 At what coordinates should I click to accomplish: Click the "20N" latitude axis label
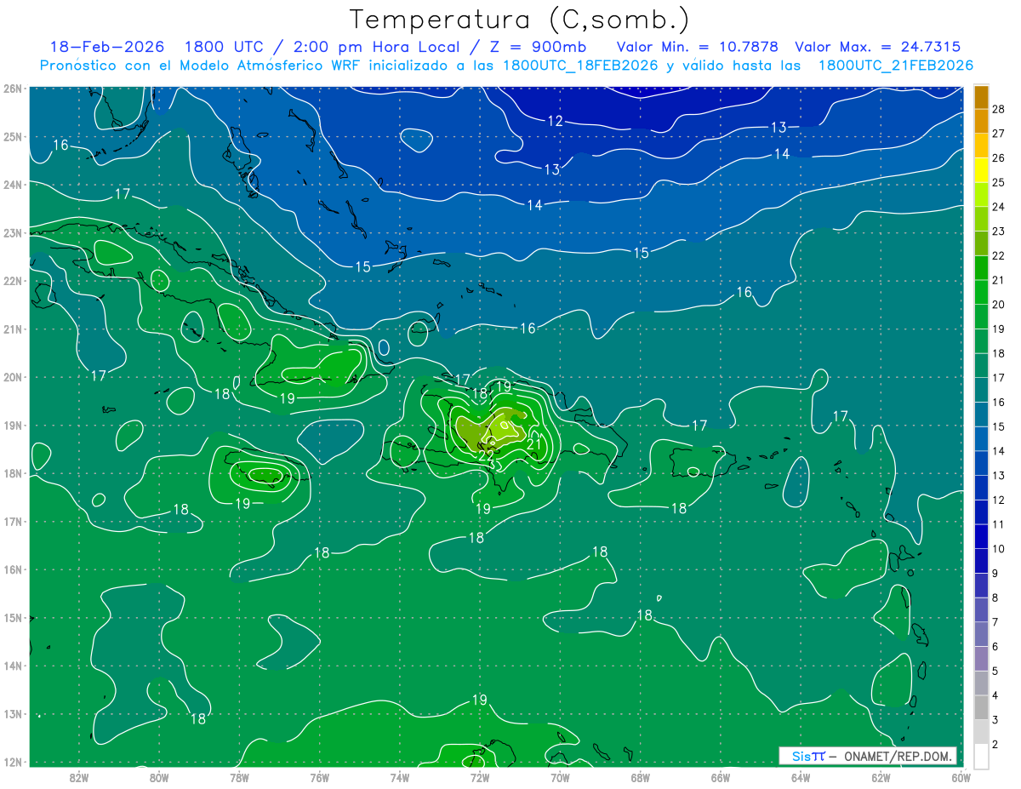point(13,377)
